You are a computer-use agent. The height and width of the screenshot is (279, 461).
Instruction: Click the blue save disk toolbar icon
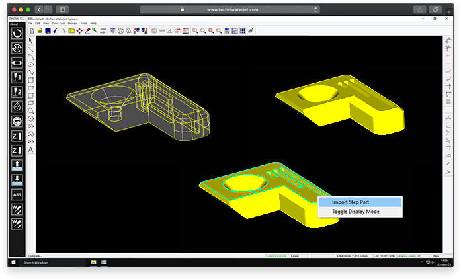coord(48,30)
